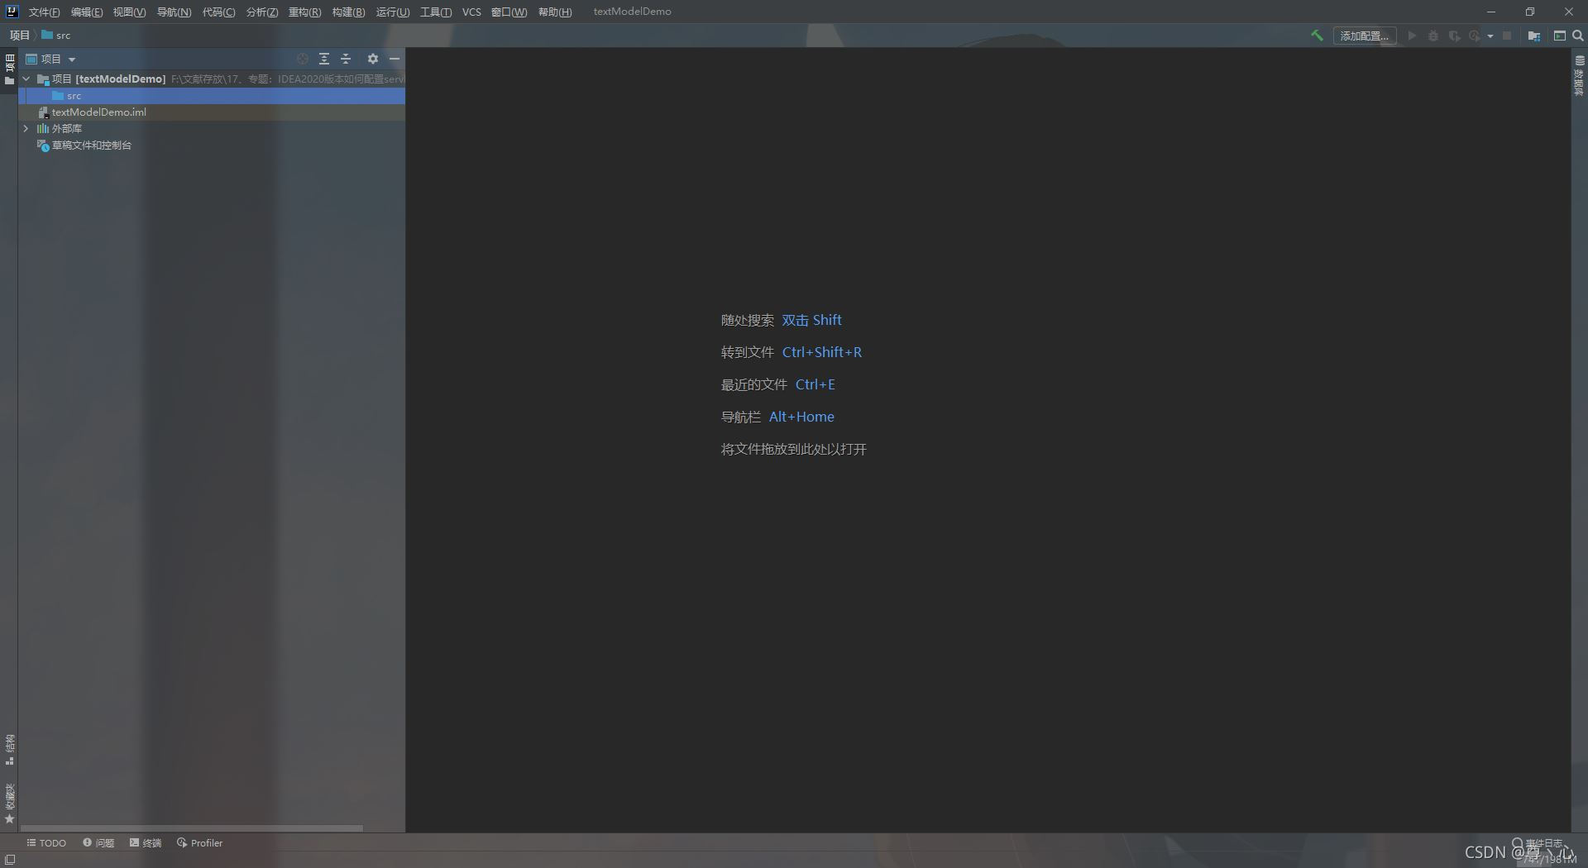The width and height of the screenshot is (1588, 868).
Task: Click the locate opened file target icon
Action: (303, 59)
